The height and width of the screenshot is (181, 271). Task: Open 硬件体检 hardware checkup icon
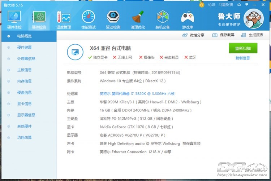[x=14, y=19]
